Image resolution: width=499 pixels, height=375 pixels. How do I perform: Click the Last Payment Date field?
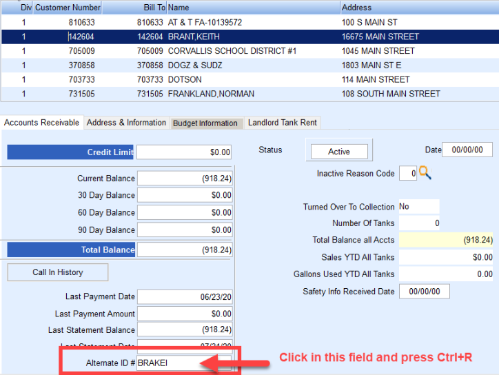[x=185, y=296]
